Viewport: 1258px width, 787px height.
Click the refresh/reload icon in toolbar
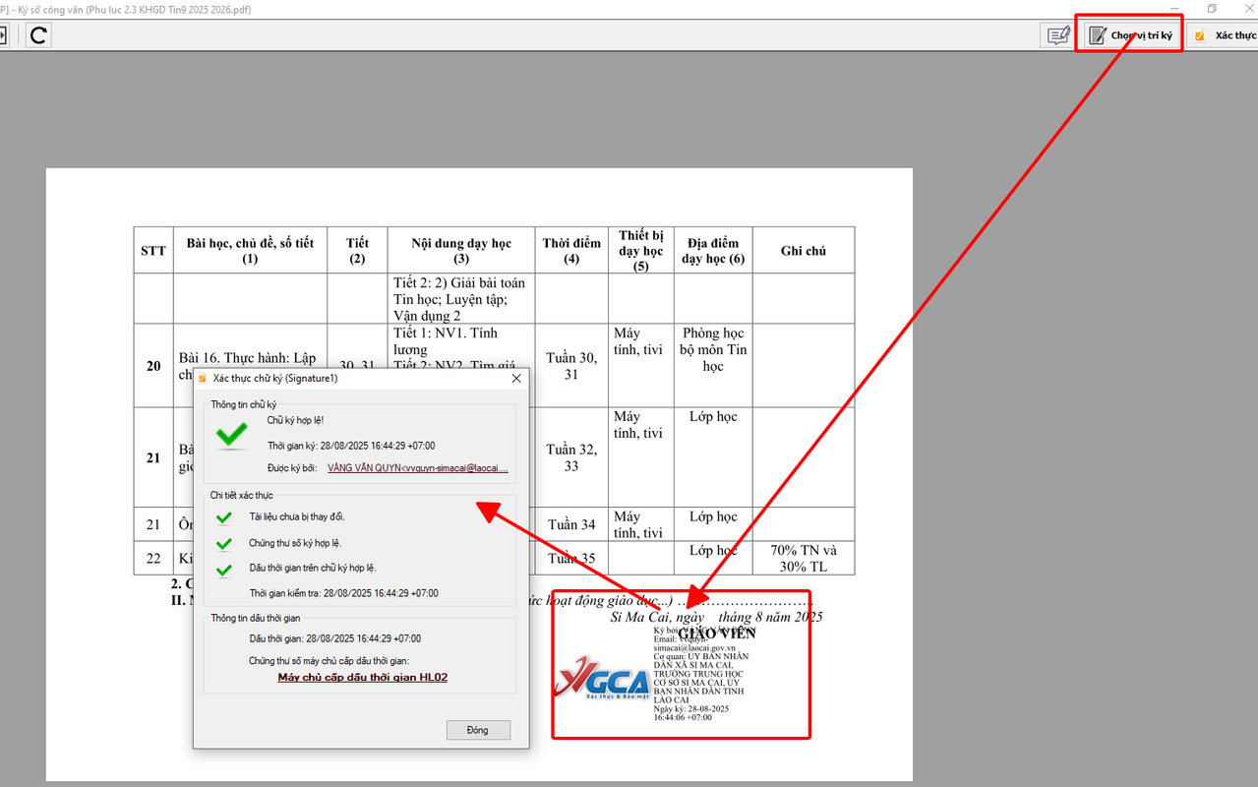point(38,35)
